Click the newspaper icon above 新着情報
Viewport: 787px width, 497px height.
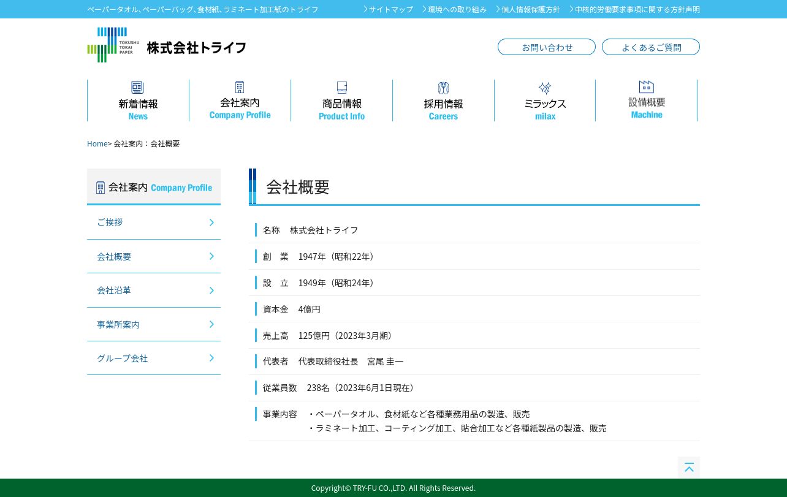tap(138, 88)
